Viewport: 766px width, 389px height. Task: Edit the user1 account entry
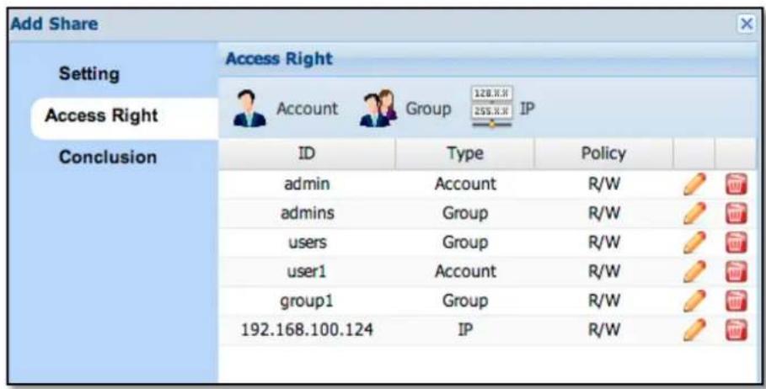point(694,271)
